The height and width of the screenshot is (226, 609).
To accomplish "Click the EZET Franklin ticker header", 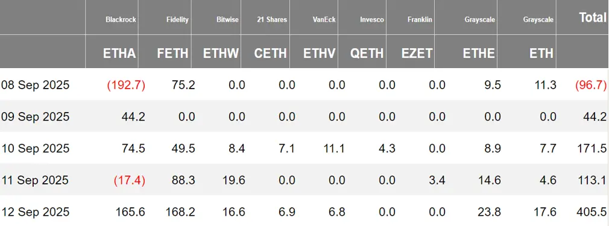I will pyautogui.click(x=417, y=53).
